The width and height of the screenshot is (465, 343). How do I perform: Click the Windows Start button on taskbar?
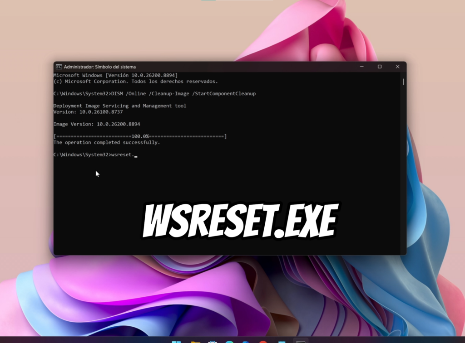pos(177,342)
